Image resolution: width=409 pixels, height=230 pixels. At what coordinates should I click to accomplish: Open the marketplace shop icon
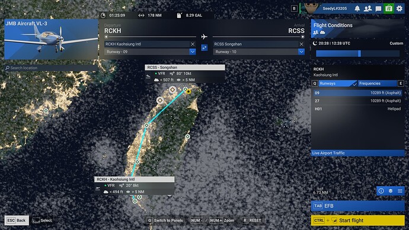[x=389, y=8]
